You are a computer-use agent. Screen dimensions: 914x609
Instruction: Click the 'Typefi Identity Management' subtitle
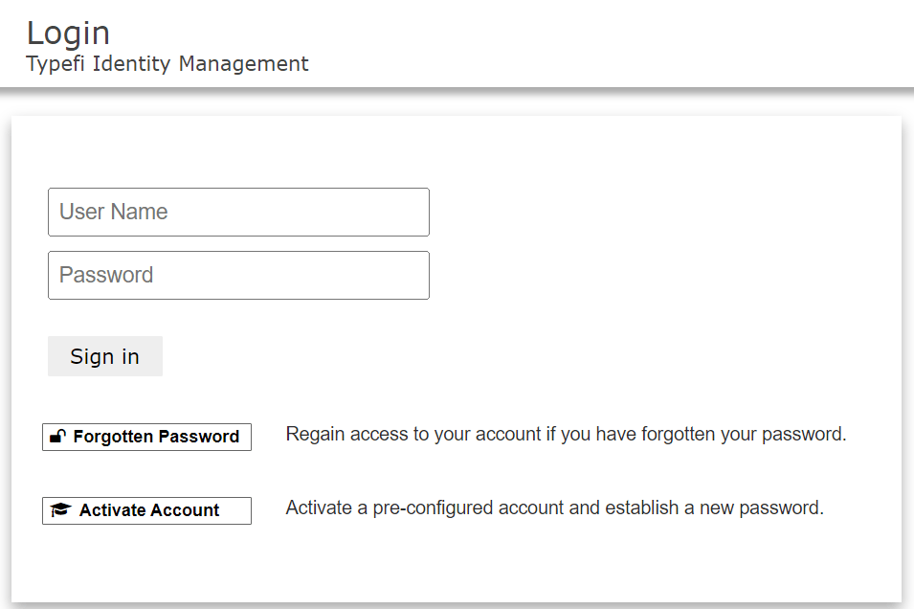[167, 63]
